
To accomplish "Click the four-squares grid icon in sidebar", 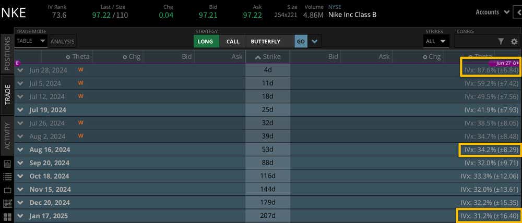I will pos(7,217).
